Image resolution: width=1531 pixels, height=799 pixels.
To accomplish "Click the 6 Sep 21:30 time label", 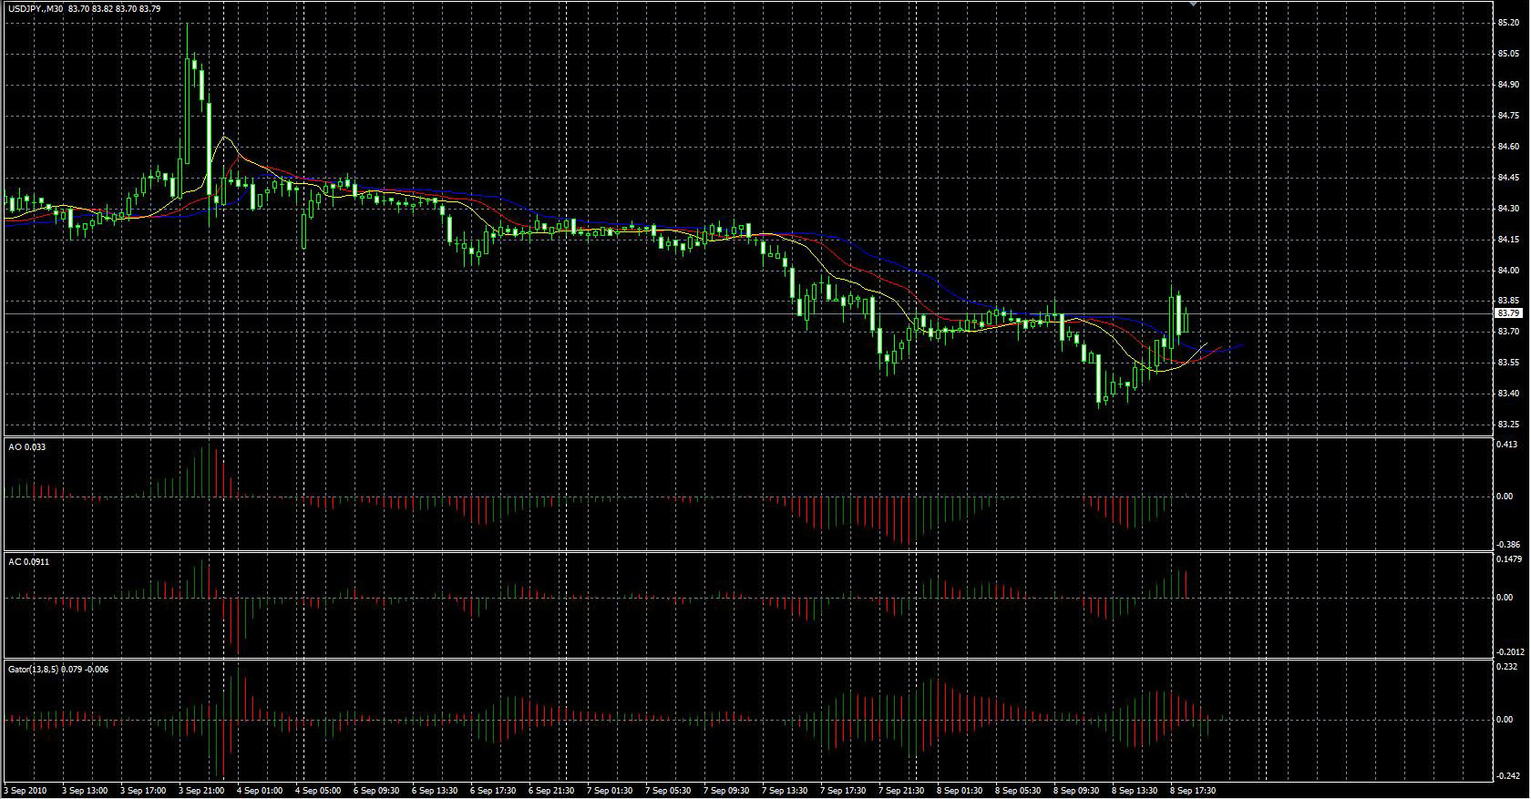I will pos(550,791).
